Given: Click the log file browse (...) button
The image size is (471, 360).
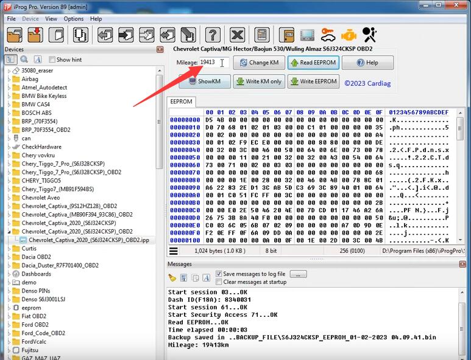Looking at the screenshot, I should 299,274.
